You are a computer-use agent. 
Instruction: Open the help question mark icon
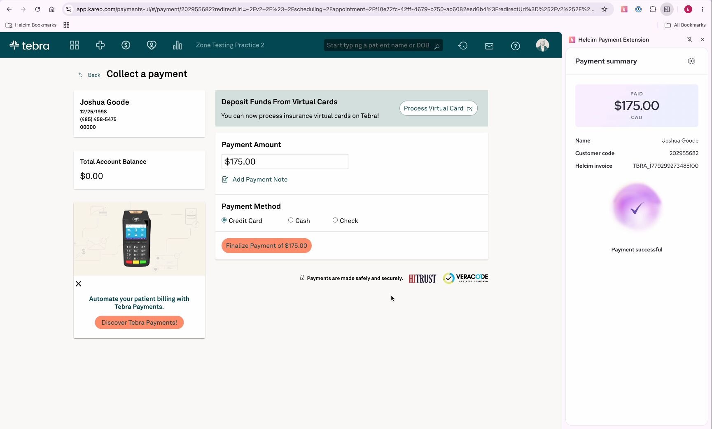516,46
